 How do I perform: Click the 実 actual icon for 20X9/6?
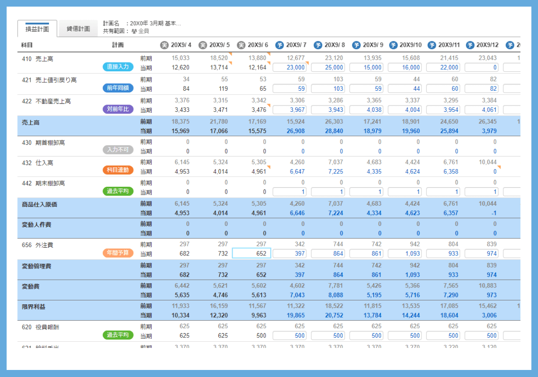point(241,45)
